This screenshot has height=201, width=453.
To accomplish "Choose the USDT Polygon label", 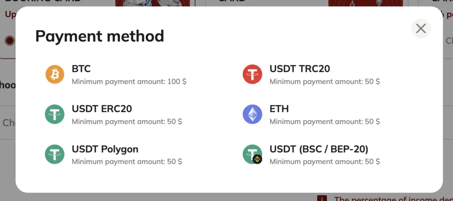I will point(105,149).
